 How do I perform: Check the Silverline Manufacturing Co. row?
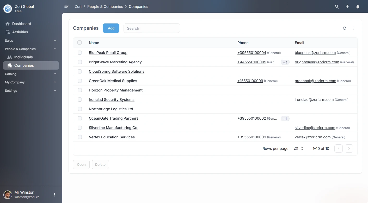coord(80,128)
